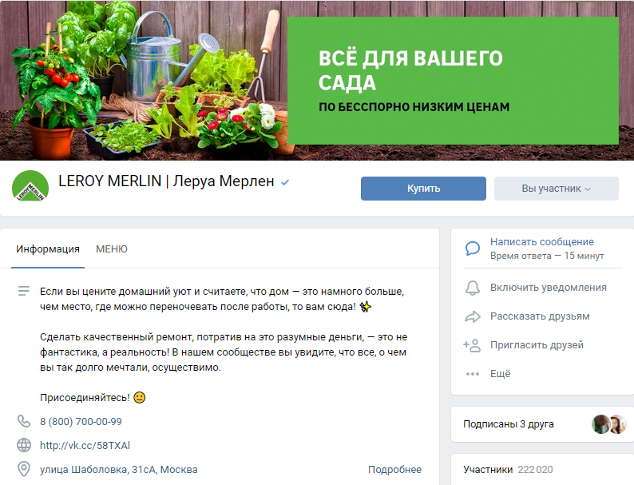
Task: Click the map pin location icon
Action: pos(24,469)
